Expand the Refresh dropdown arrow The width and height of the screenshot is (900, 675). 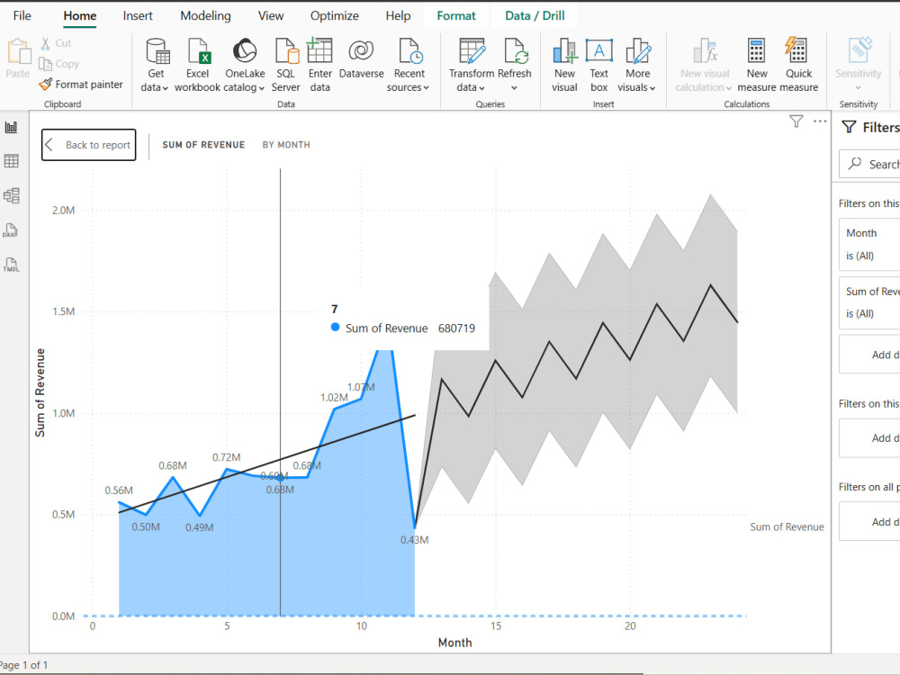point(514,88)
